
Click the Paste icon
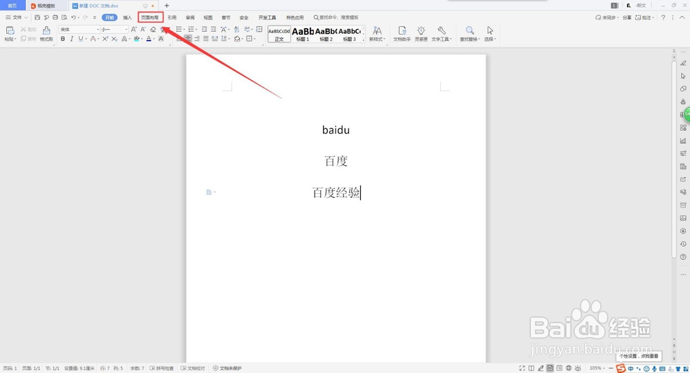(x=10, y=30)
